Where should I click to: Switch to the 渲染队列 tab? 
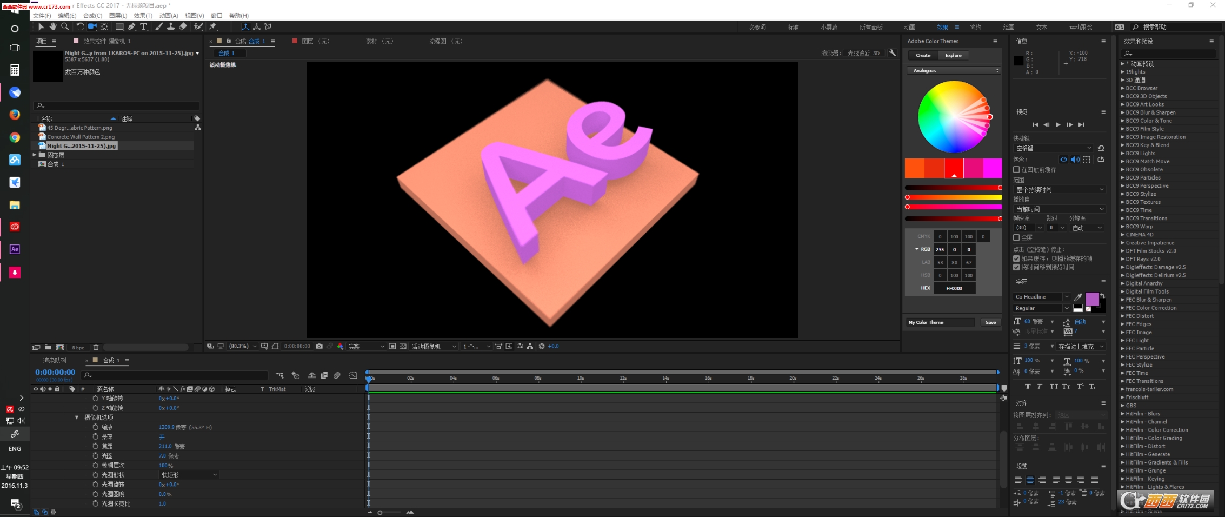pyautogui.click(x=55, y=361)
